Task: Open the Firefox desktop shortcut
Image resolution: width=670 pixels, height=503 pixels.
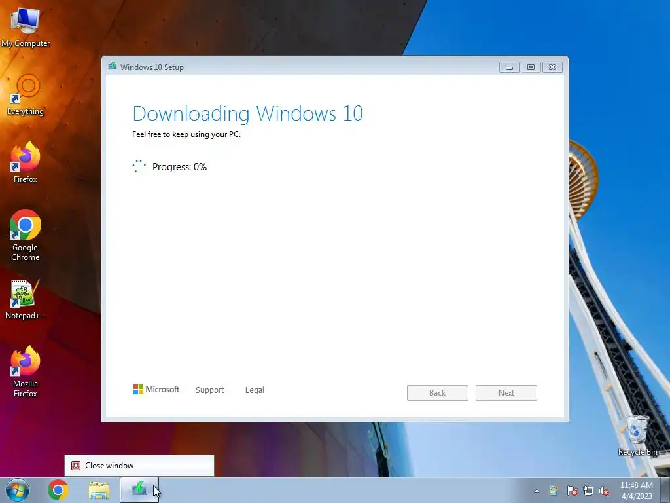Action: click(26, 162)
